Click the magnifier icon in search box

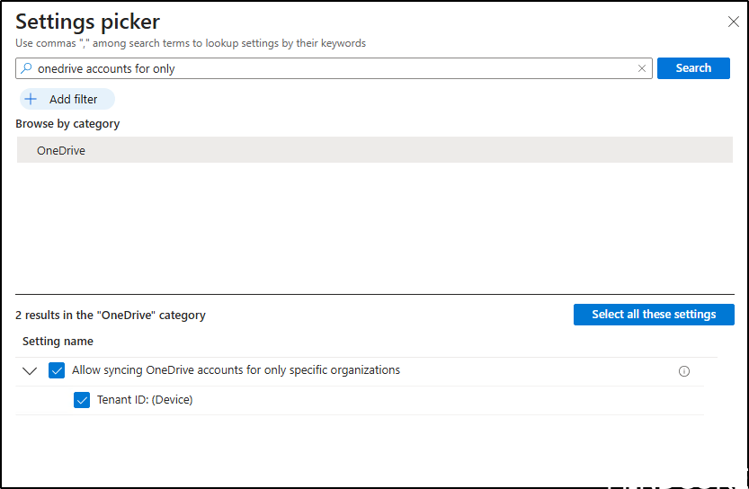[26, 68]
